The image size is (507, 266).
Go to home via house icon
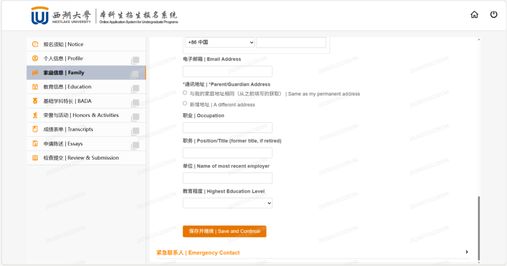pyautogui.click(x=474, y=15)
